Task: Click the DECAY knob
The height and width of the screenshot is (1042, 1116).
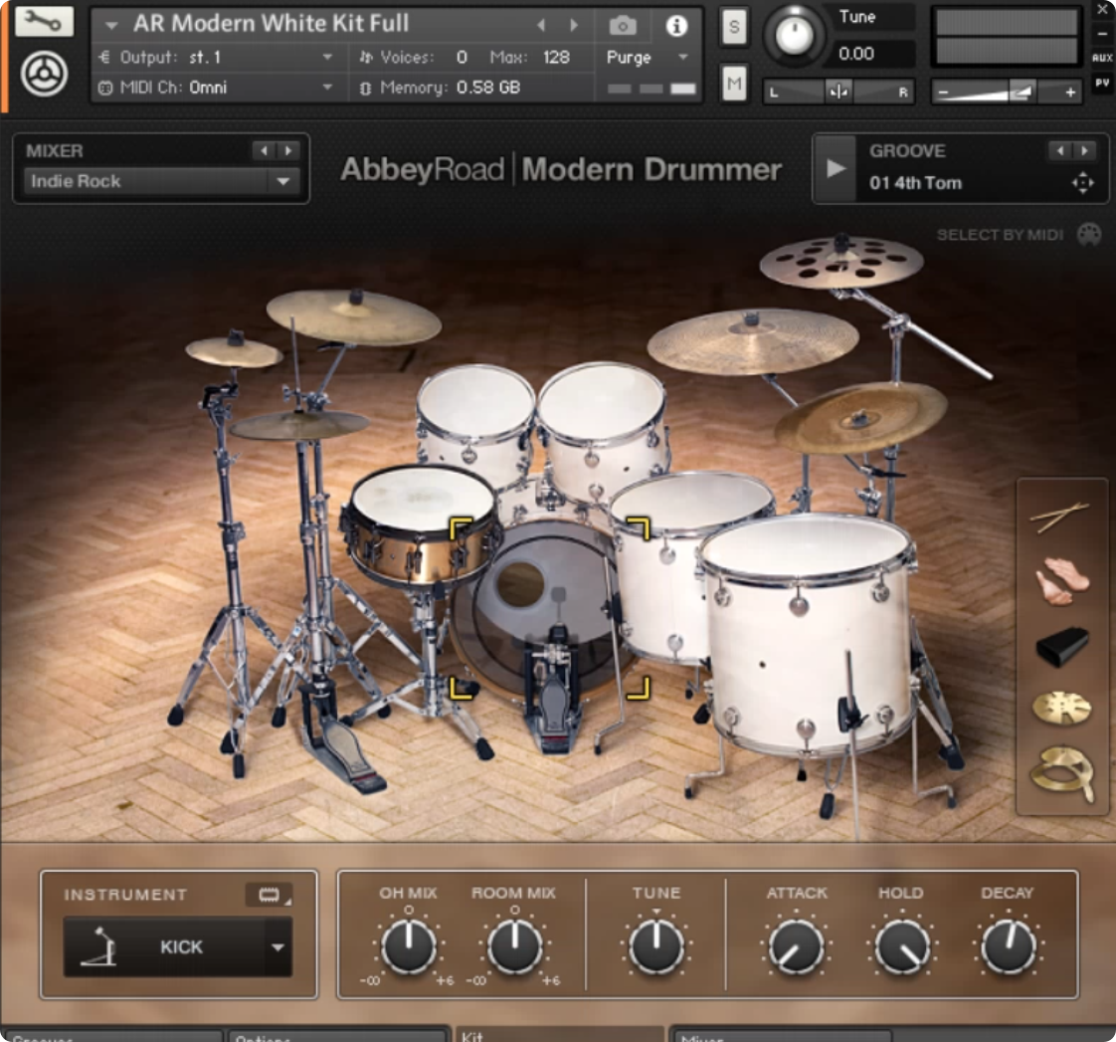Action: click(x=1008, y=946)
